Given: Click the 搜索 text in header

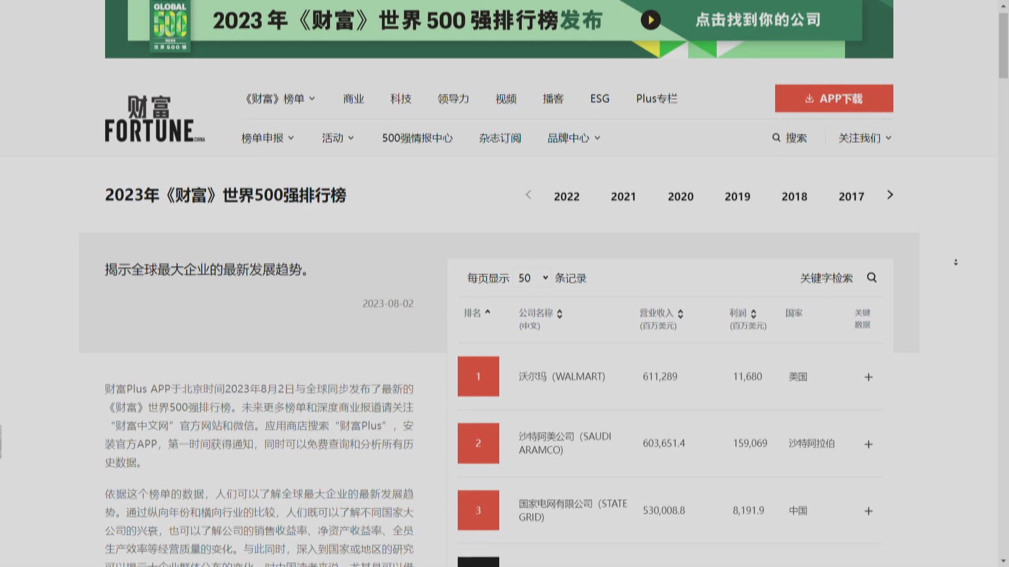Looking at the screenshot, I should pyautogui.click(x=796, y=138).
